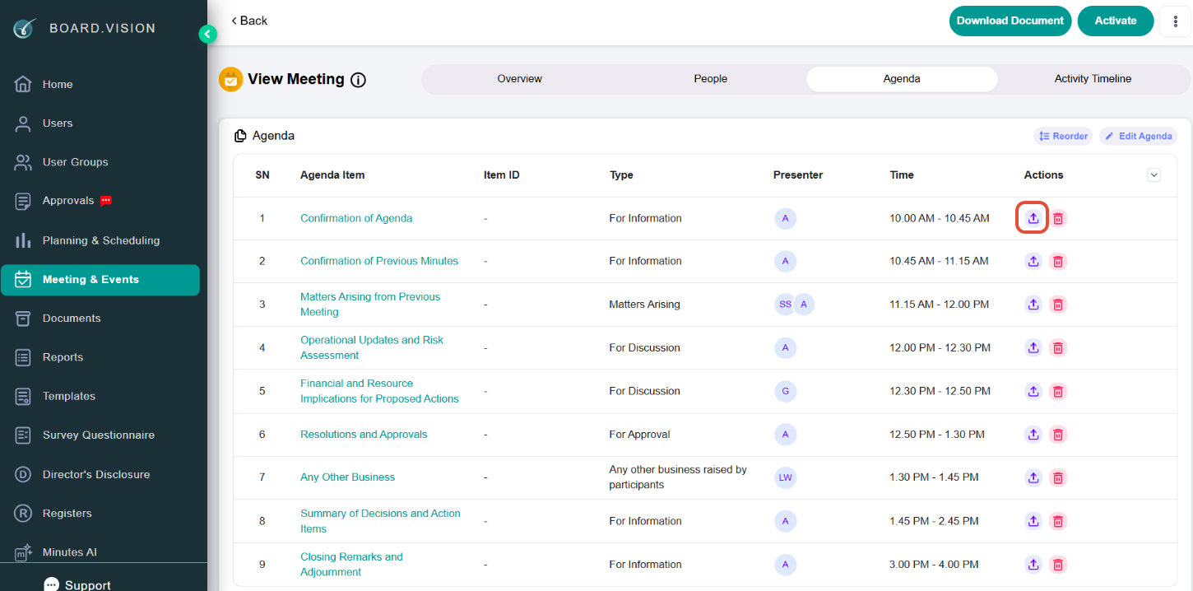
Task: Switch to Activity Timeline tab
Action: [1093, 79]
